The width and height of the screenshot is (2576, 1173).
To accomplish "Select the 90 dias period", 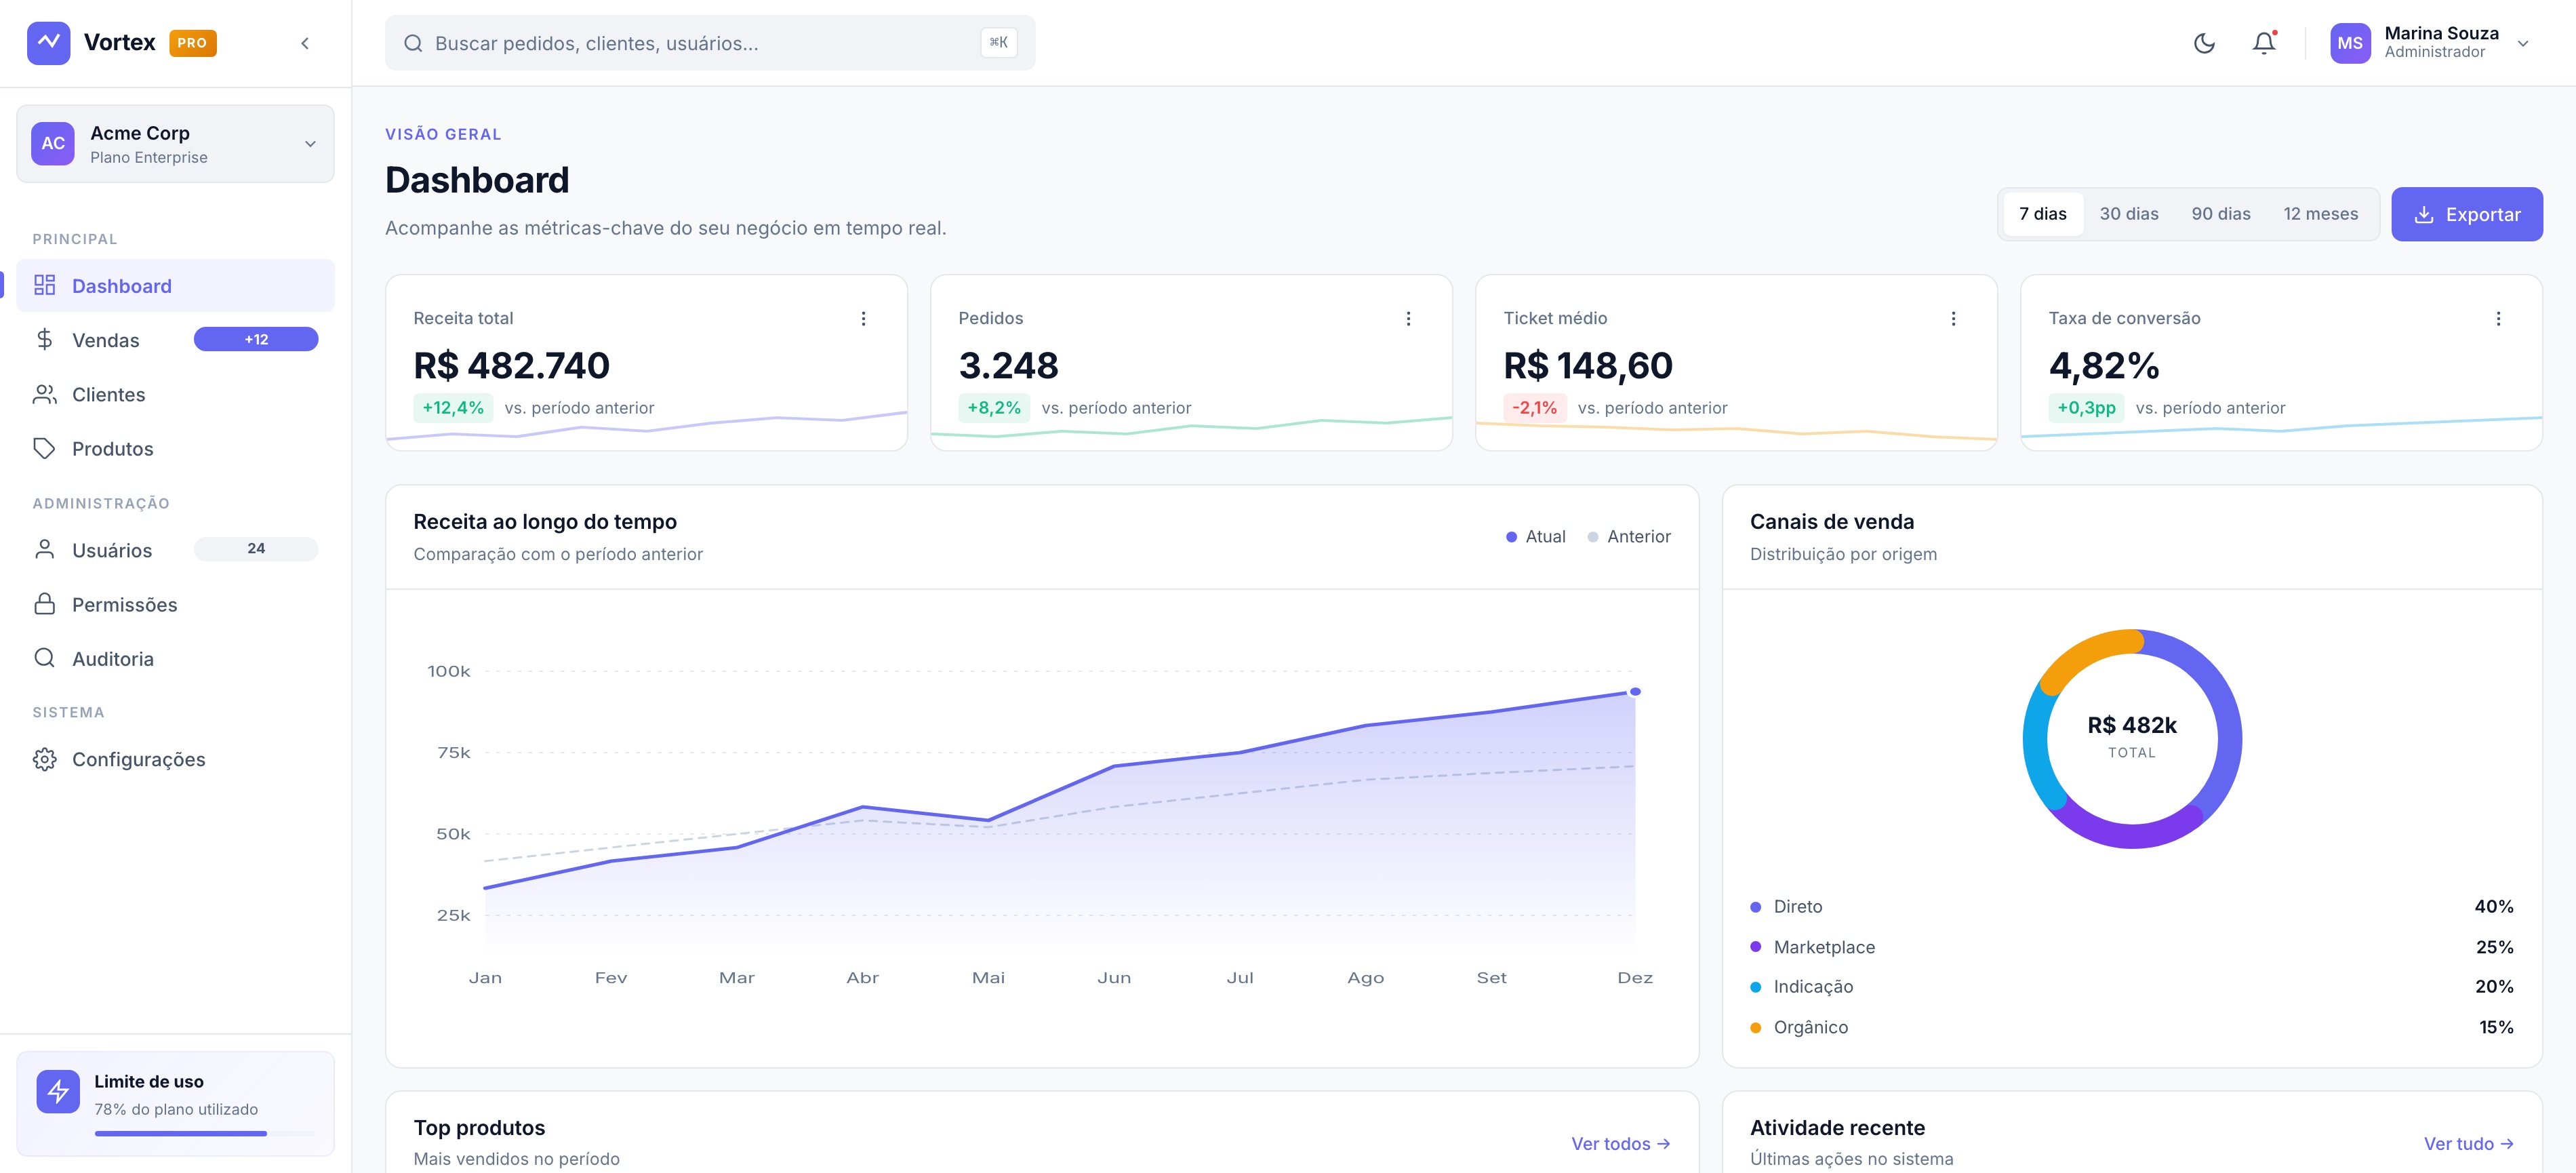I will [x=2220, y=214].
